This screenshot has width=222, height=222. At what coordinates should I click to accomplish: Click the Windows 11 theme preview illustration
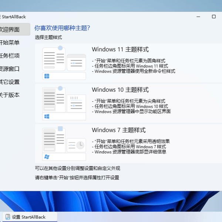pos(64,63)
